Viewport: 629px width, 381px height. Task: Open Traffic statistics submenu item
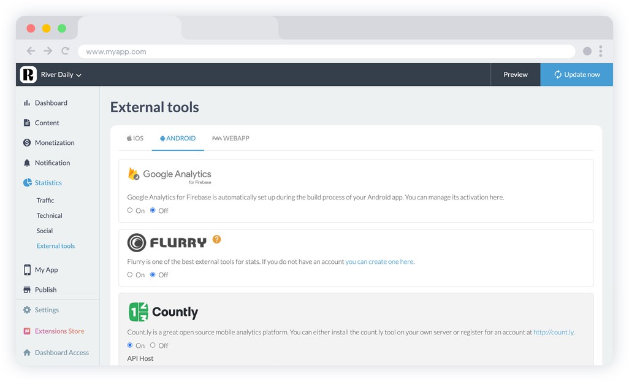pyautogui.click(x=45, y=201)
